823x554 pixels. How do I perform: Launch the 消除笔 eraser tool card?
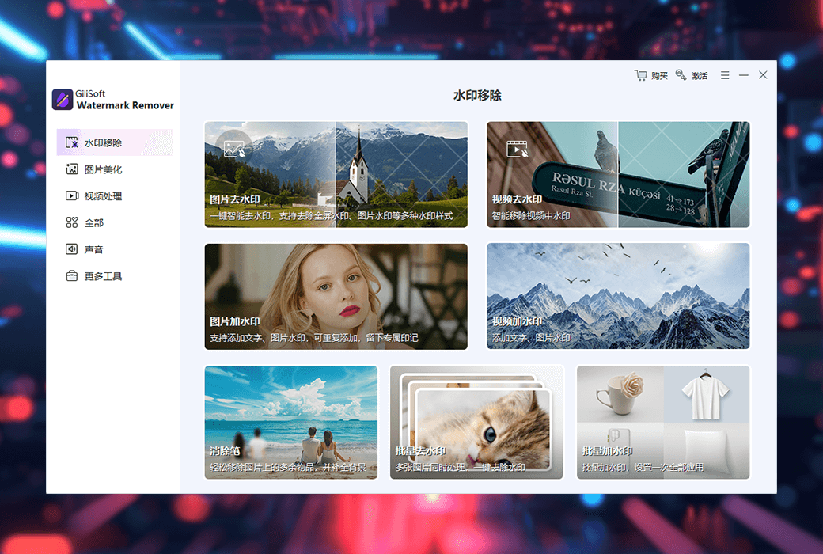click(x=290, y=422)
